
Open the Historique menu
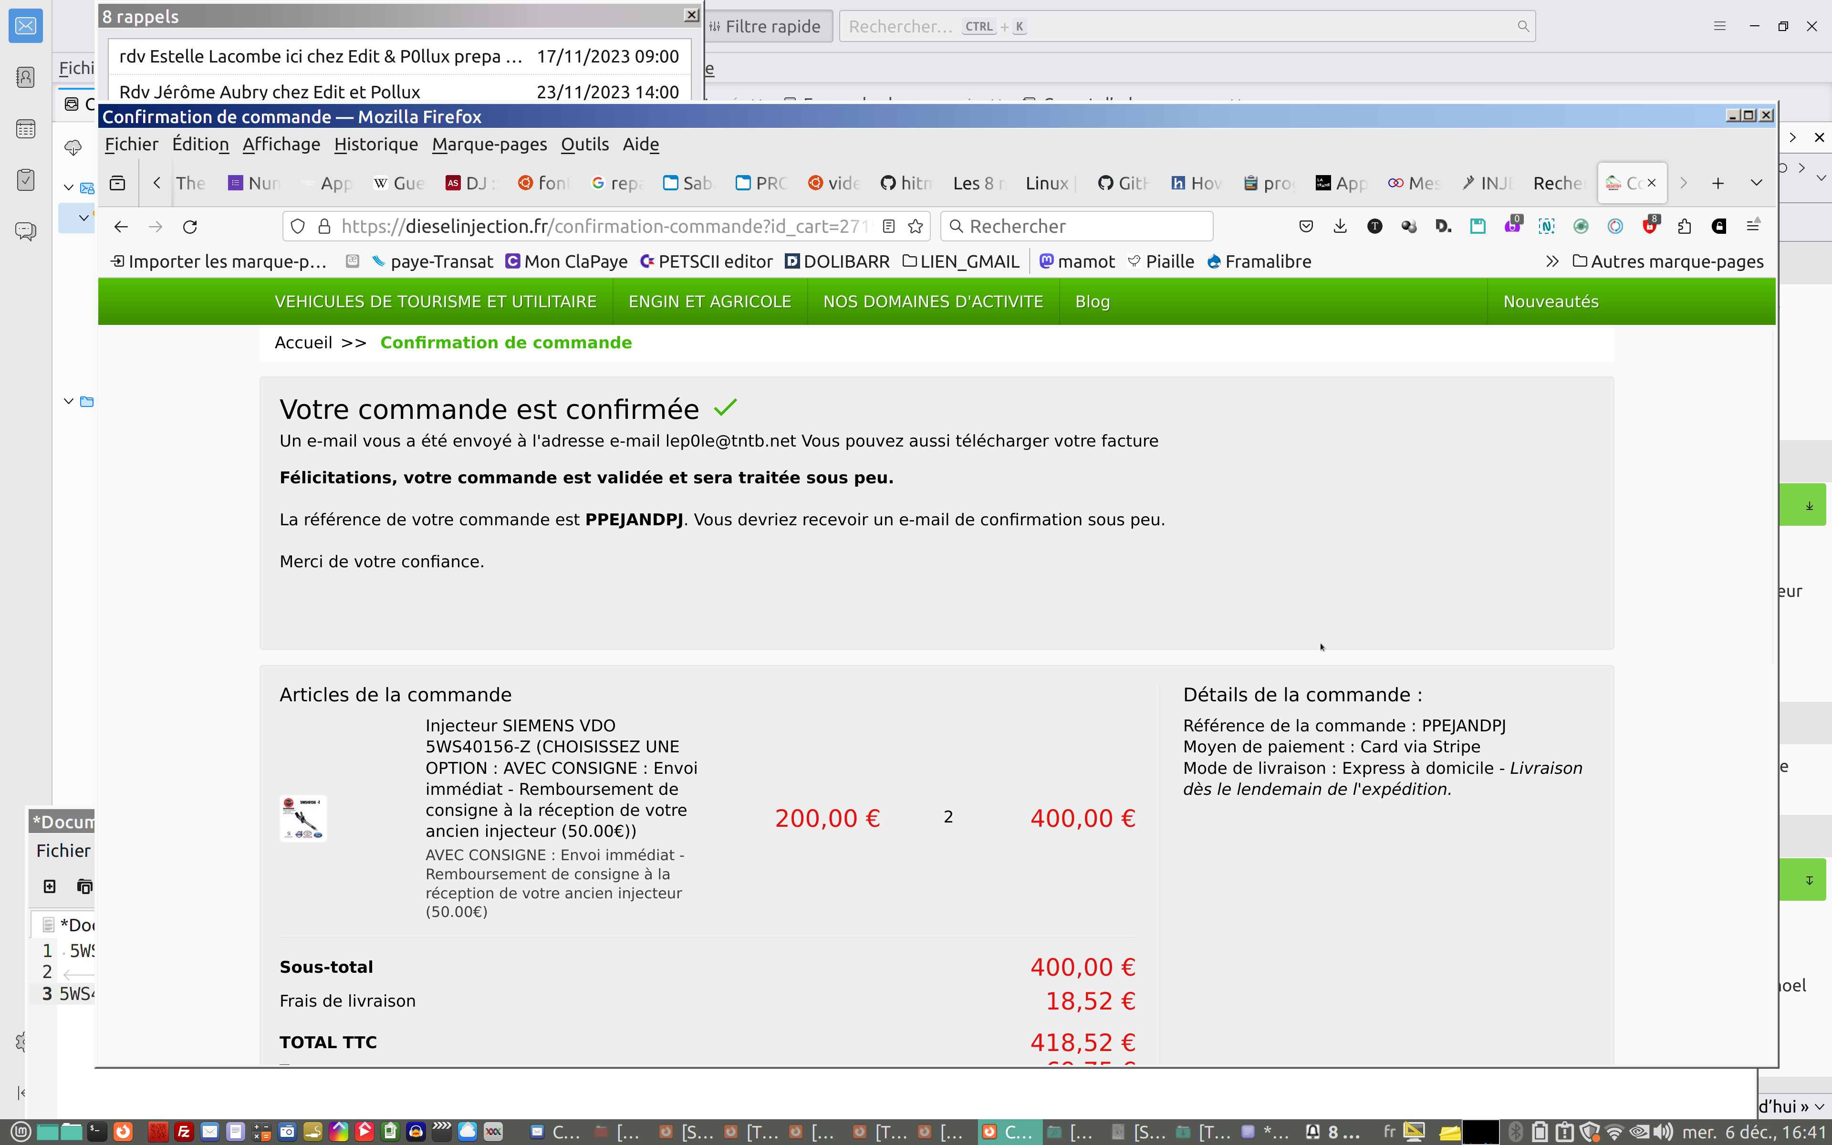click(x=375, y=144)
